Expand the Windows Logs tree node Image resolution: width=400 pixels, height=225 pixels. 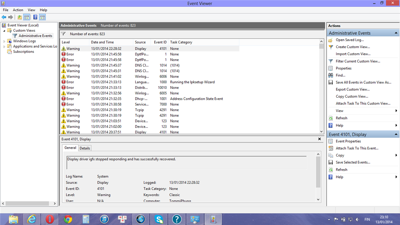(4, 41)
